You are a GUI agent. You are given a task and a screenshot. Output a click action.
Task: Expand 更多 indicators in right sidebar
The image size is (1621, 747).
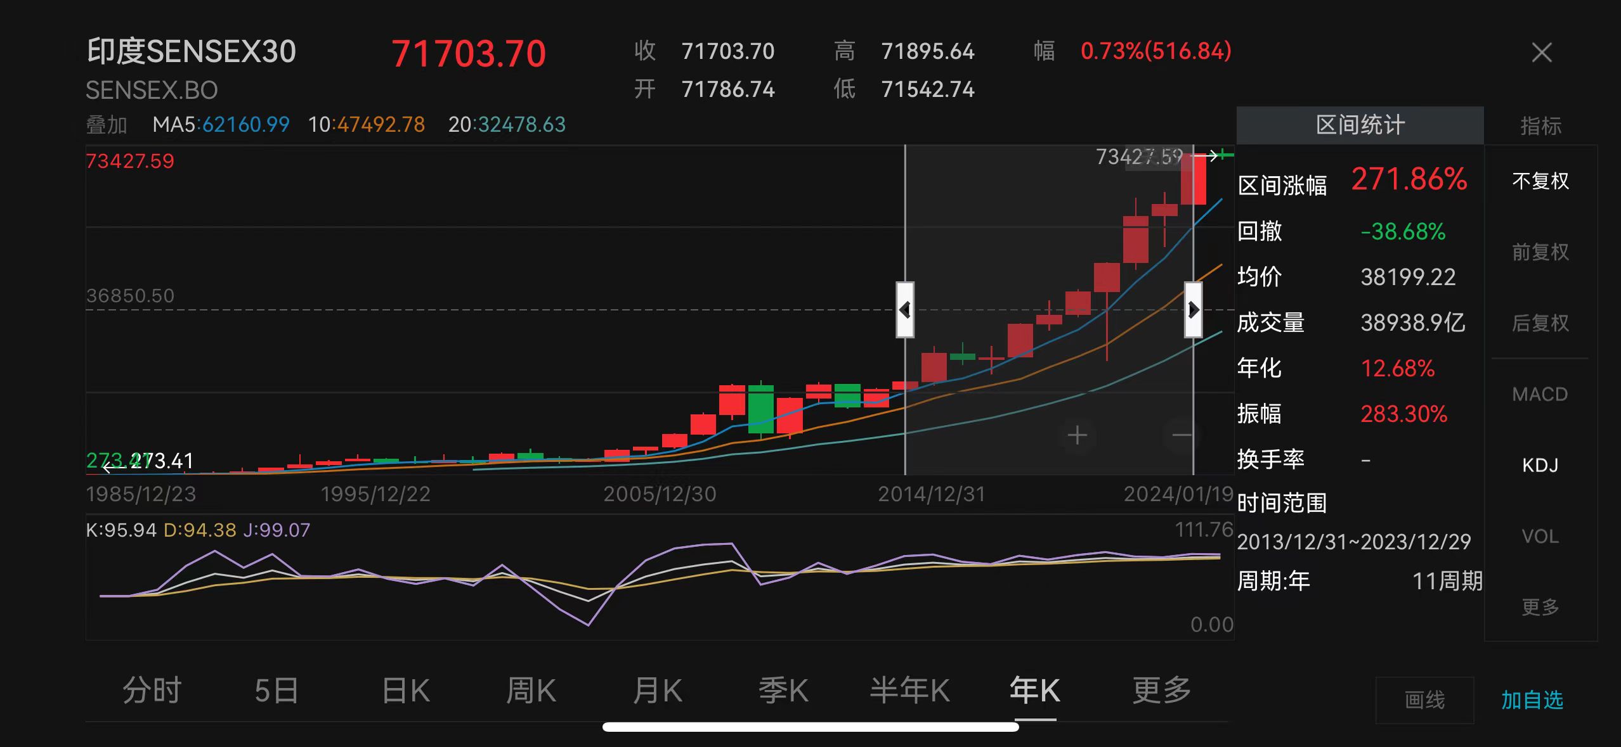pyautogui.click(x=1540, y=607)
